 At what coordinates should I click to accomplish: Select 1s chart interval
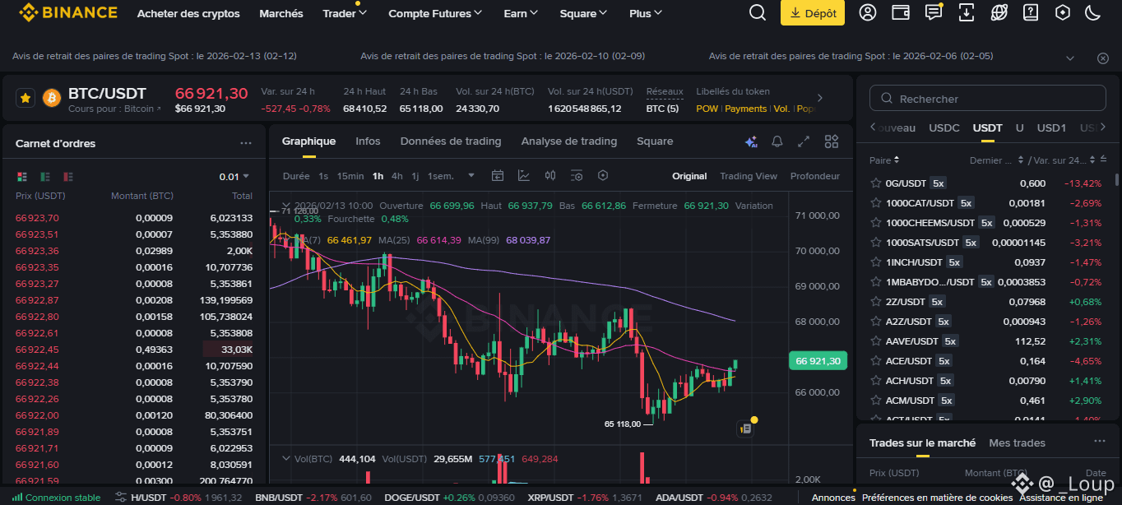[323, 176]
